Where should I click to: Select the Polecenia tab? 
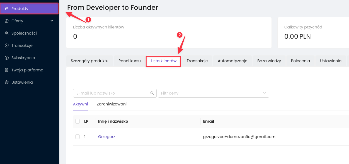pos(300,61)
